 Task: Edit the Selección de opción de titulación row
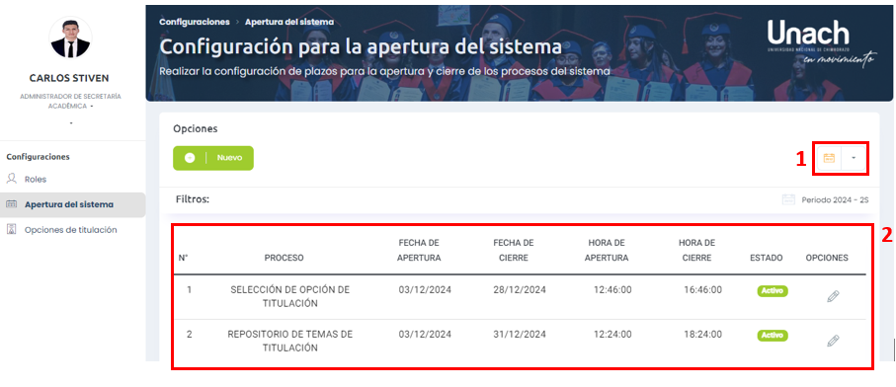(x=833, y=296)
